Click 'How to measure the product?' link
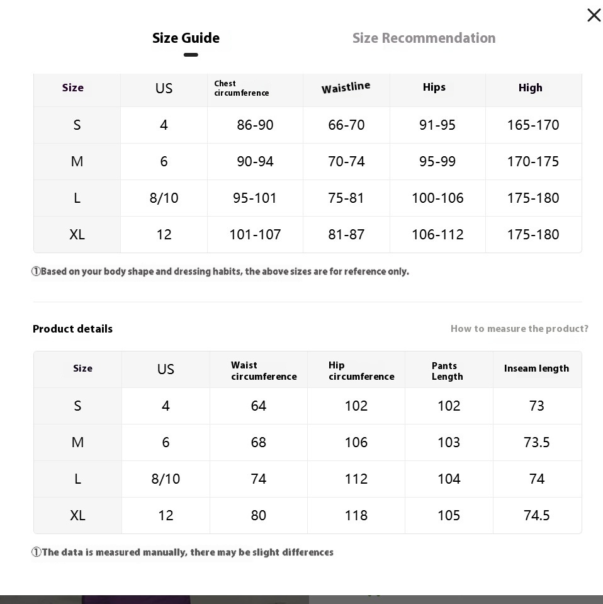The height and width of the screenshot is (604, 603). [x=519, y=329]
